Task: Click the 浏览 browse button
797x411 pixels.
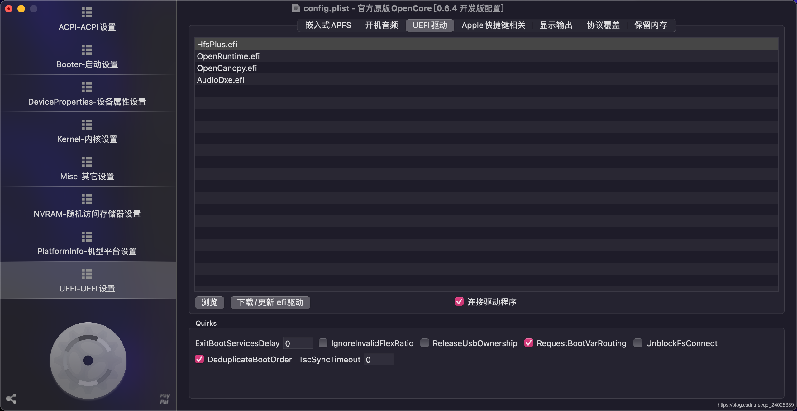Action: pyautogui.click(x=209, y=302)
